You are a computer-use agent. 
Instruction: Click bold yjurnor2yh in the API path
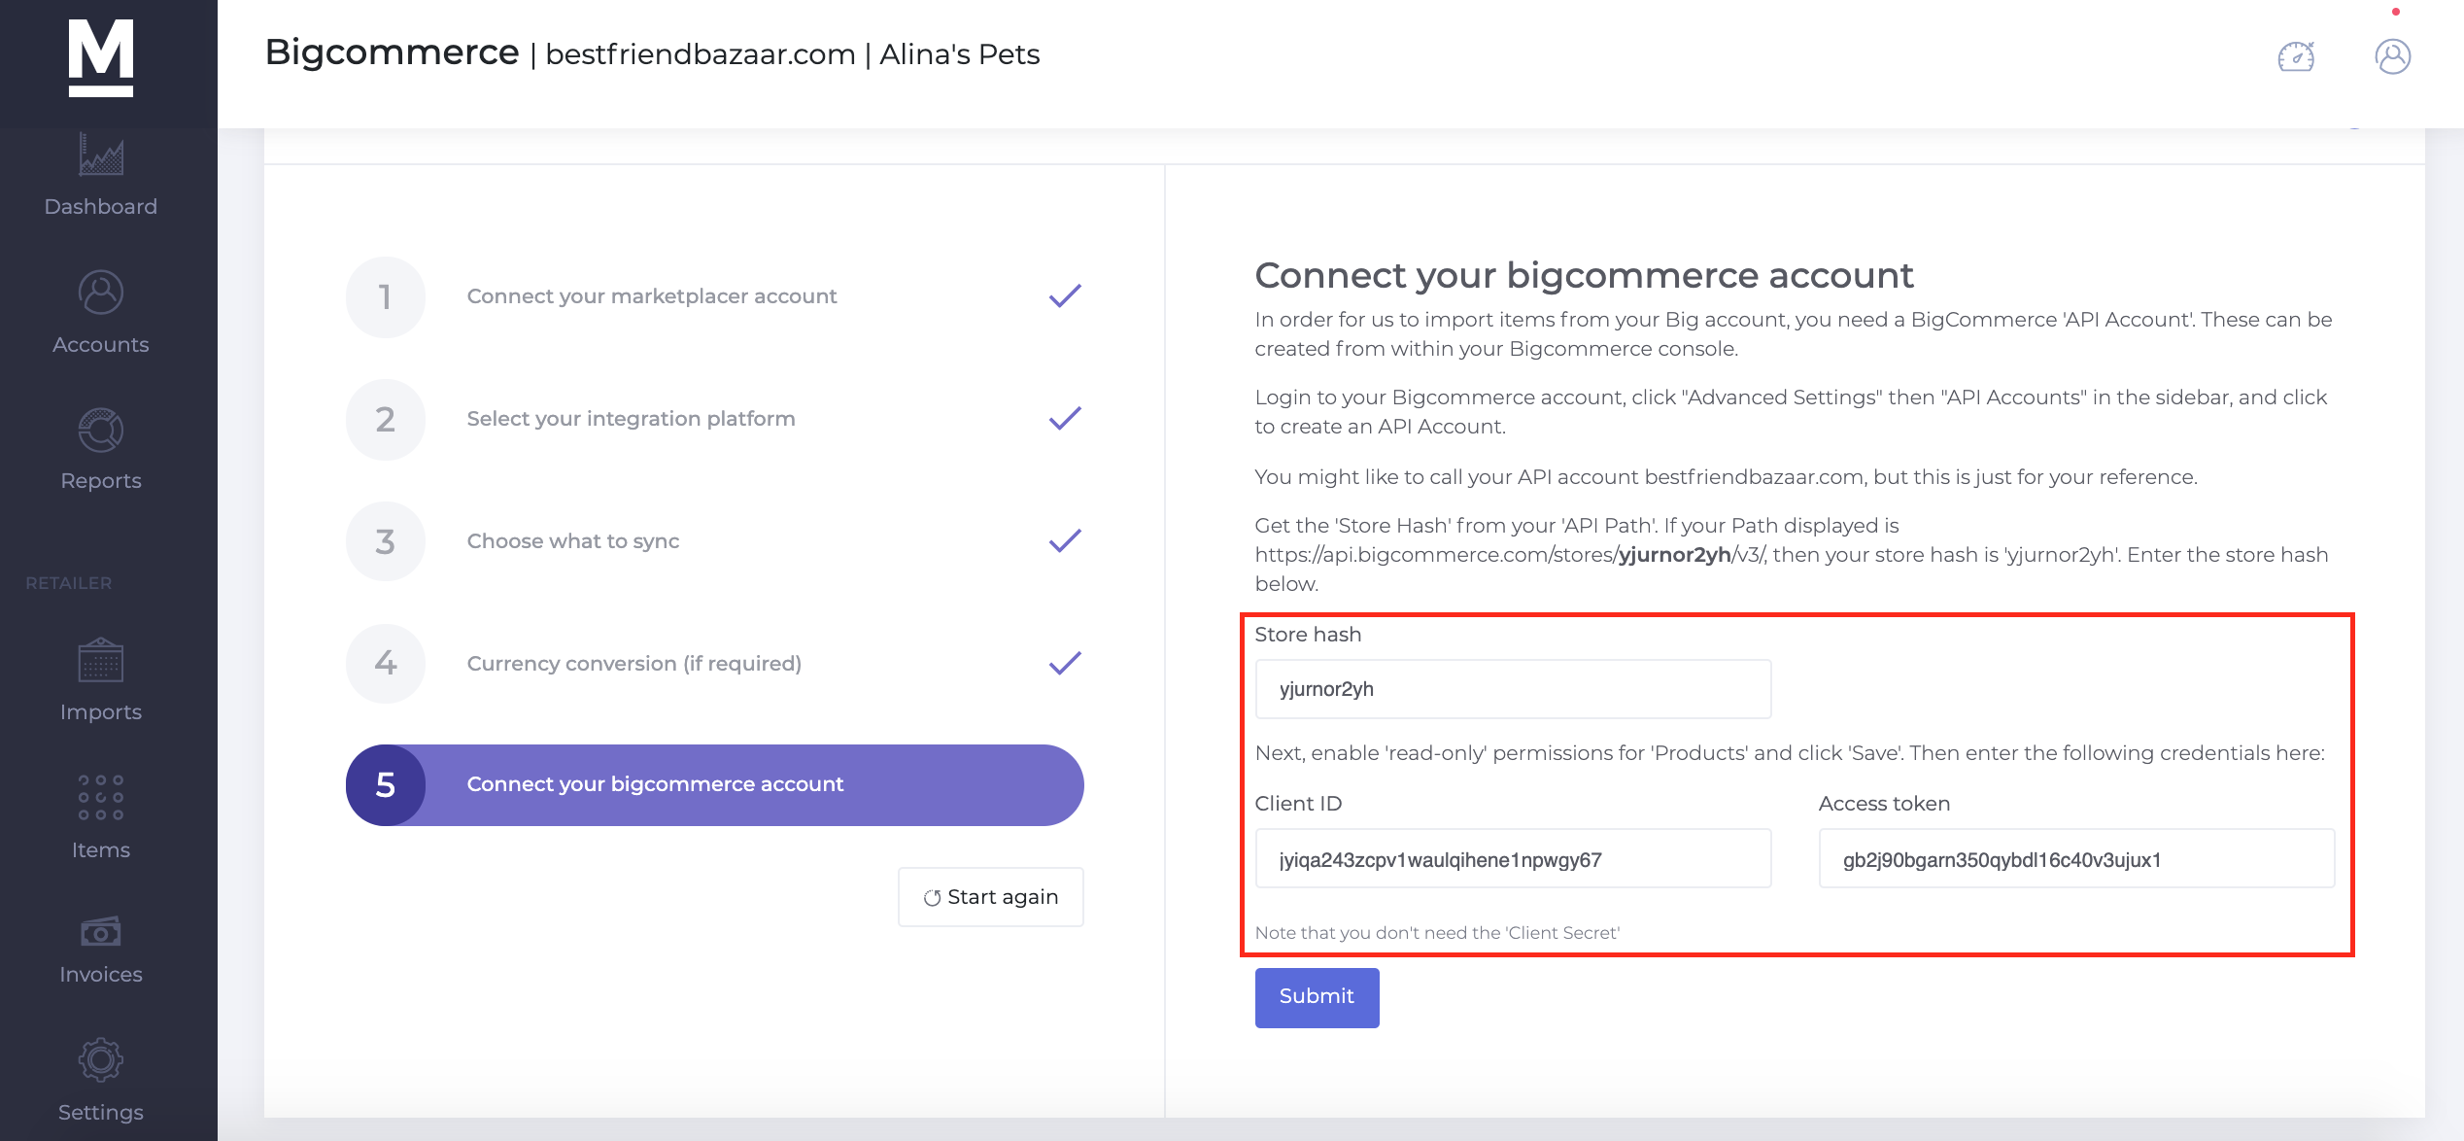click(1674, 555)
